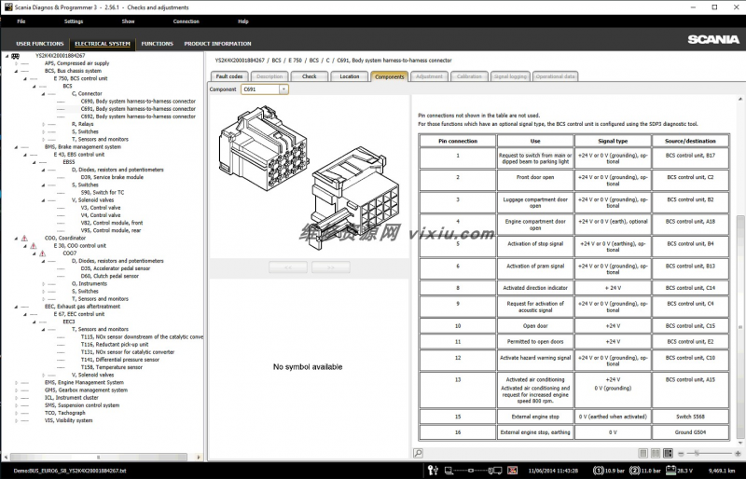Select V82, Control module, front
746x479 pixels.
coord(112,223)
